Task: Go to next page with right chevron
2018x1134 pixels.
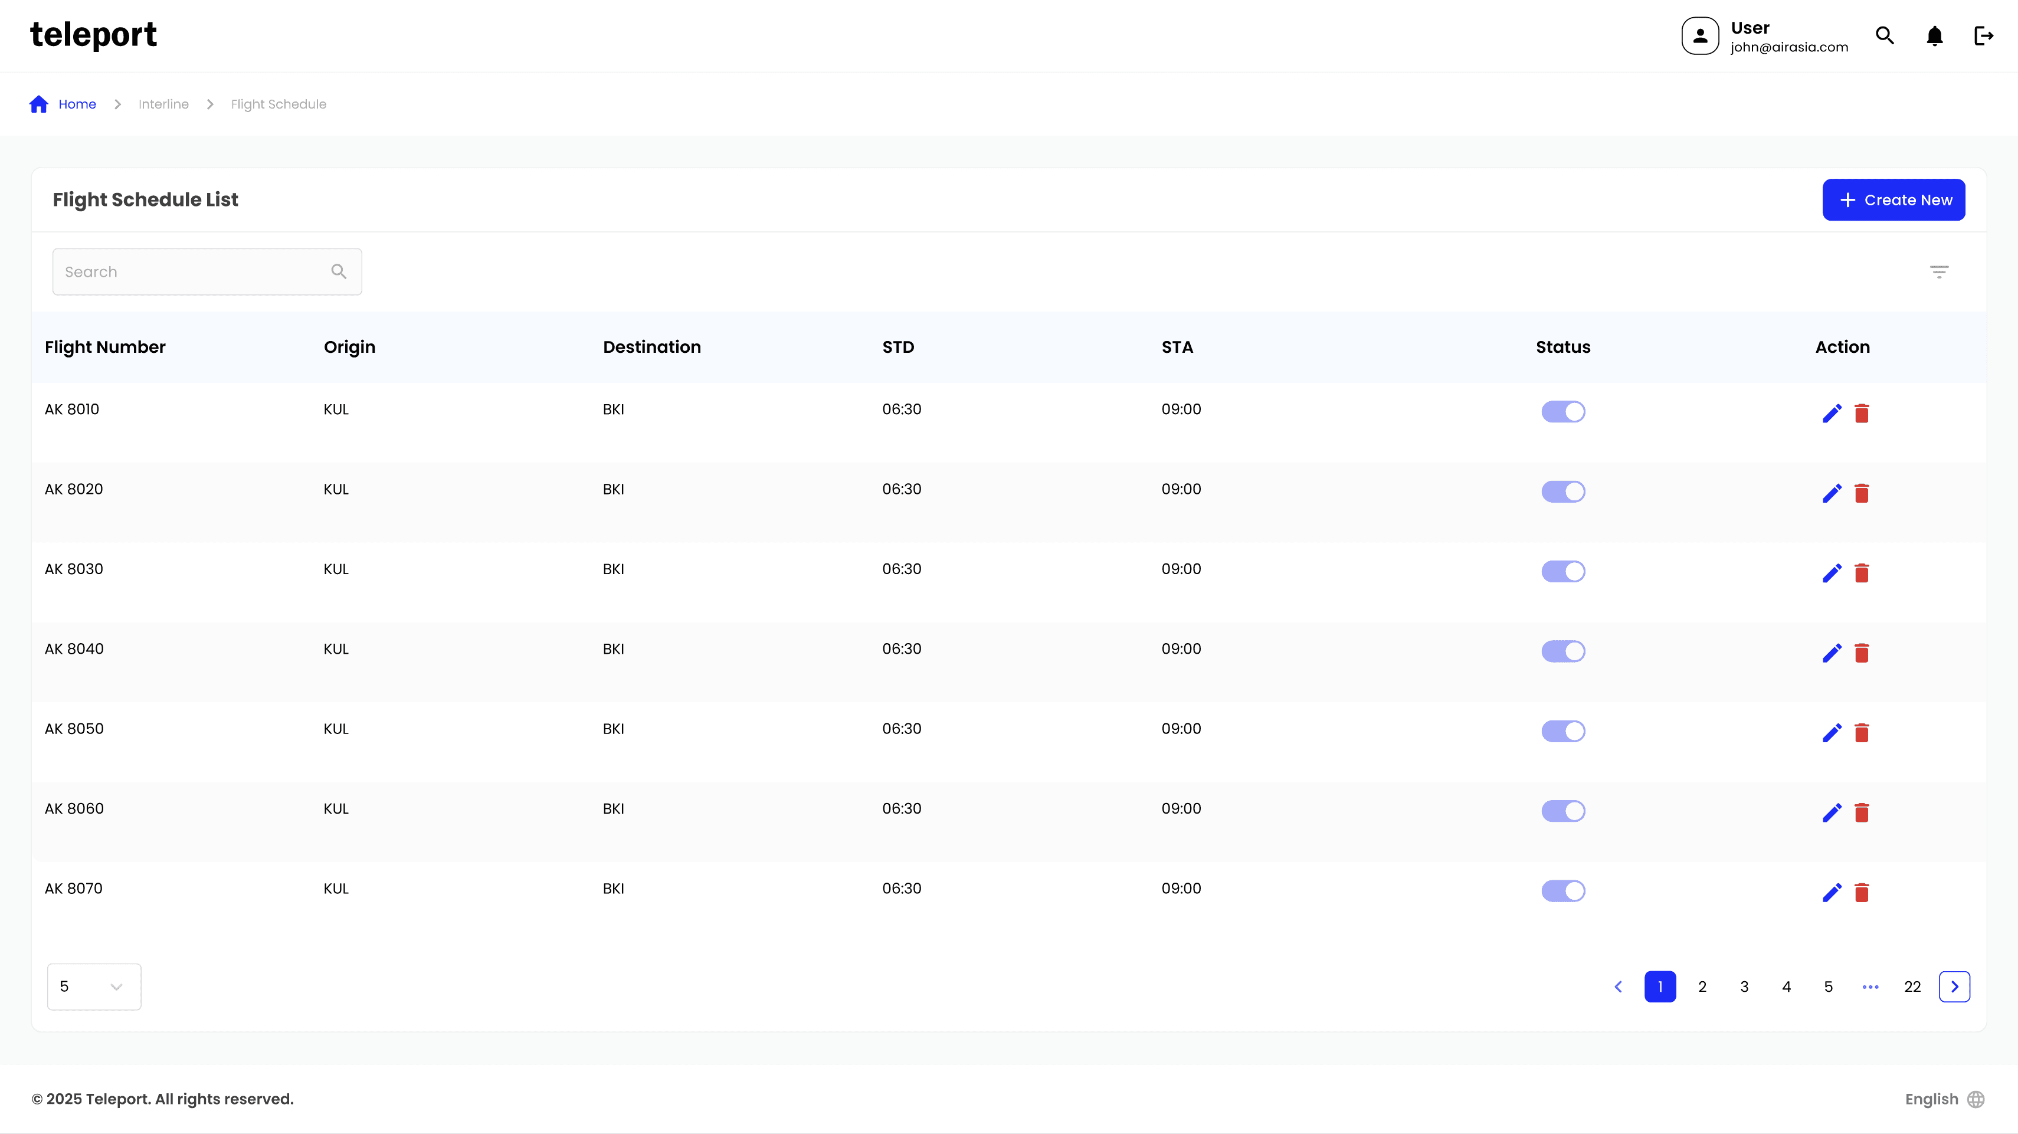Action: (x=1954, y=986)
